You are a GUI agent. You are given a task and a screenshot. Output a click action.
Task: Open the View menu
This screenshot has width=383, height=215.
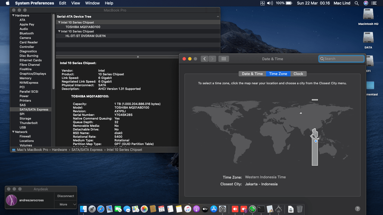(x=76, y=3)
